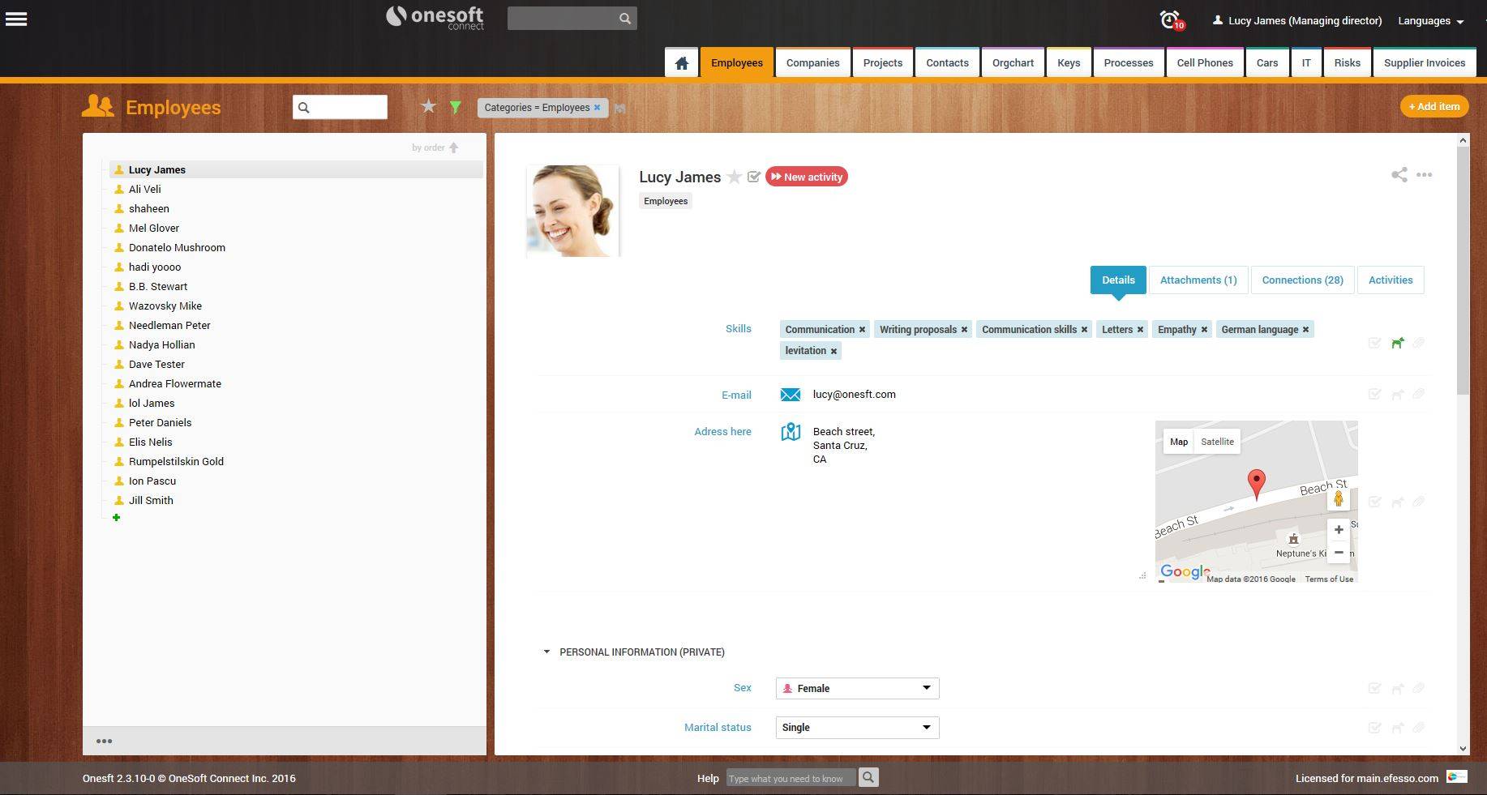This screenshot has height=795, width=1487.
Task: Click the Pegman street view icon
Action: (x=1338, y=499)
